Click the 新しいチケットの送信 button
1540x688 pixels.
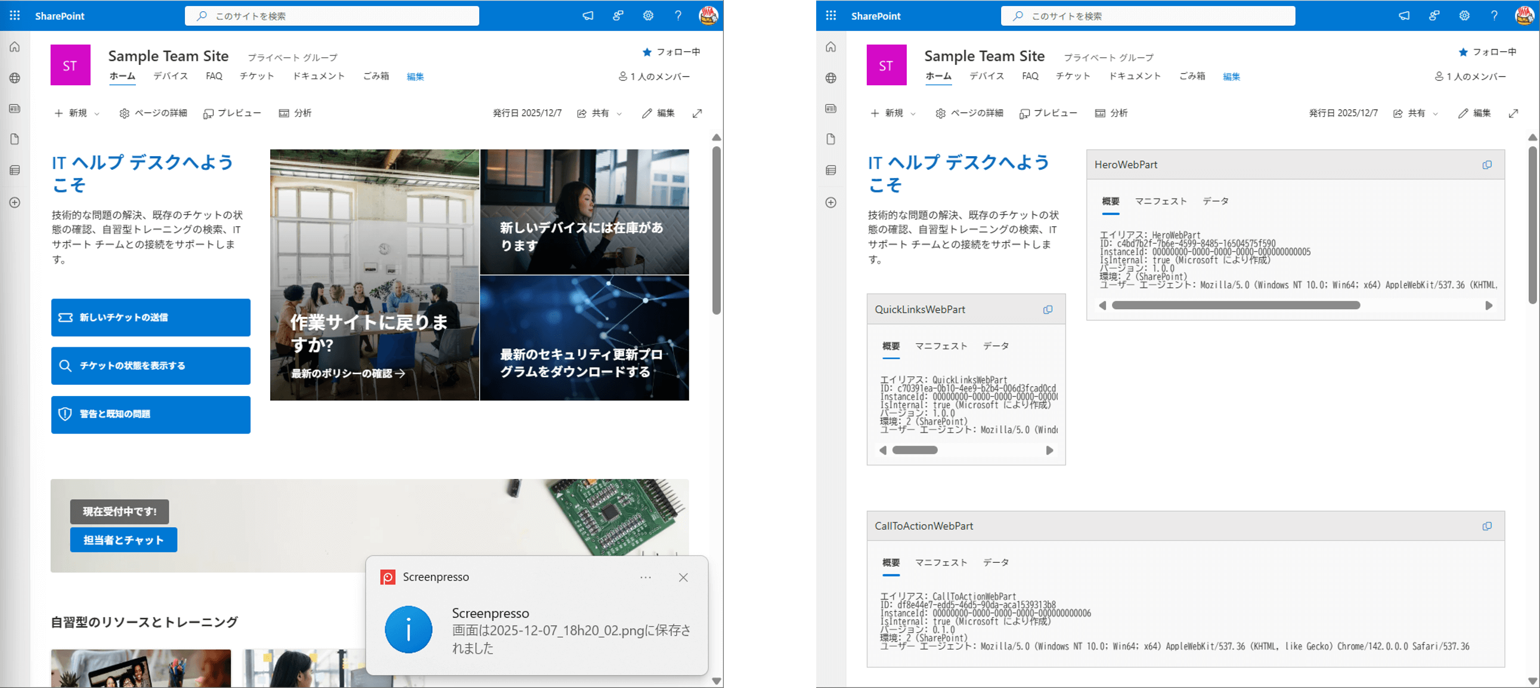[150, 317]
